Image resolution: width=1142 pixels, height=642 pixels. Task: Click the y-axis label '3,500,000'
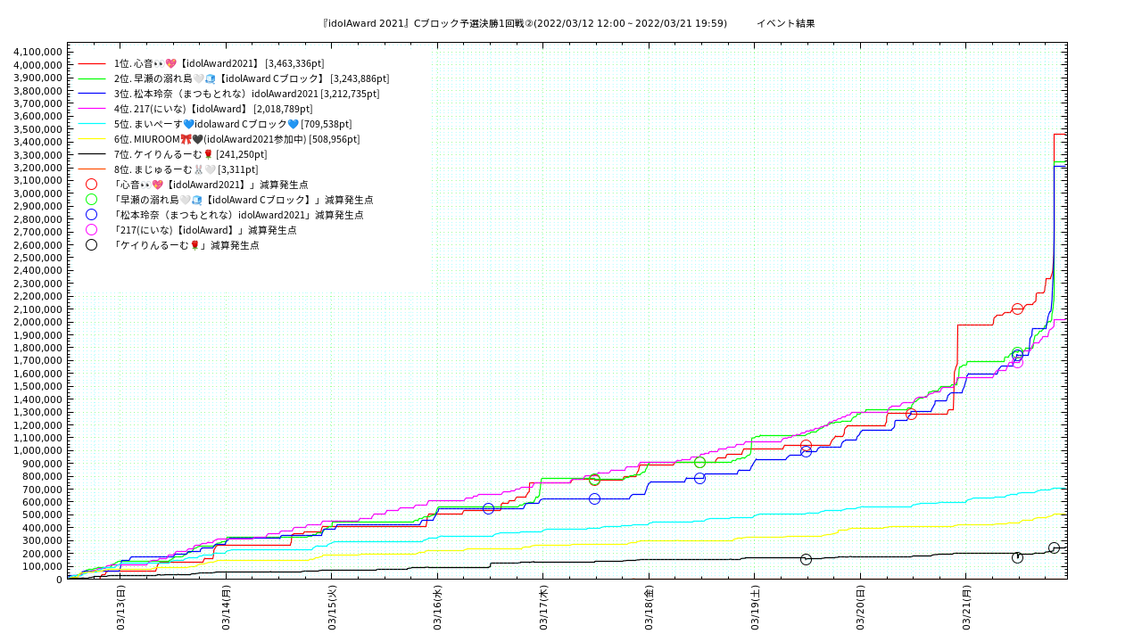tap(38, 129)
